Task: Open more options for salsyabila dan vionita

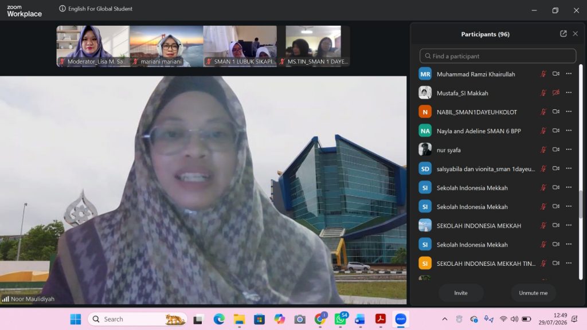Action: click(569, 168)
